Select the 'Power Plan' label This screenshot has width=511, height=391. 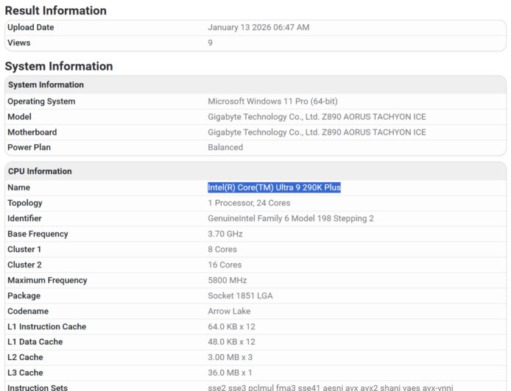[x=29, y=147]
